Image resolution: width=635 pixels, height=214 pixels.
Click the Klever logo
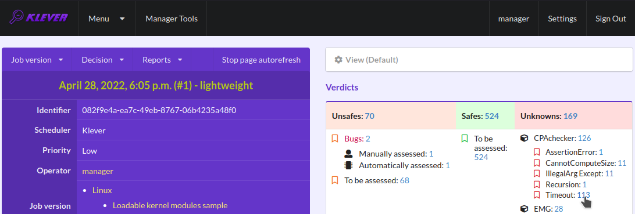click(x=39, y=18)
